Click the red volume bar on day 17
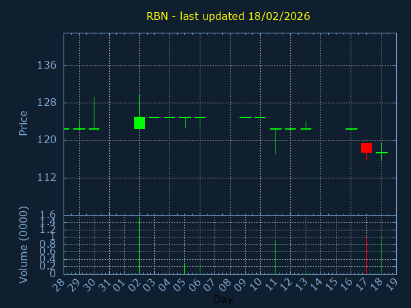 [366, 255]
